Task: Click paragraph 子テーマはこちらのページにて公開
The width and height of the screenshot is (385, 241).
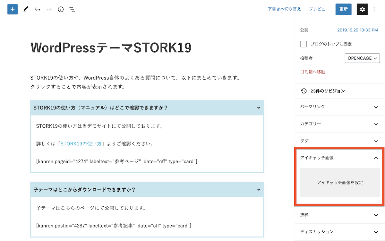Action: [x=91, y=208]
